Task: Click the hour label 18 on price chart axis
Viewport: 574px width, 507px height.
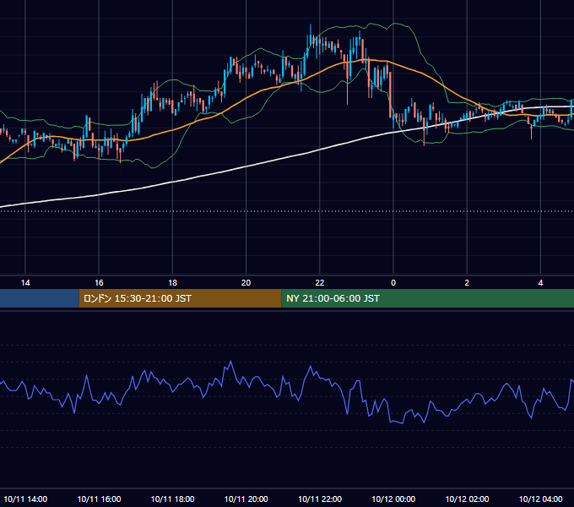Action: pyautogui.click(x=172, y=282)
